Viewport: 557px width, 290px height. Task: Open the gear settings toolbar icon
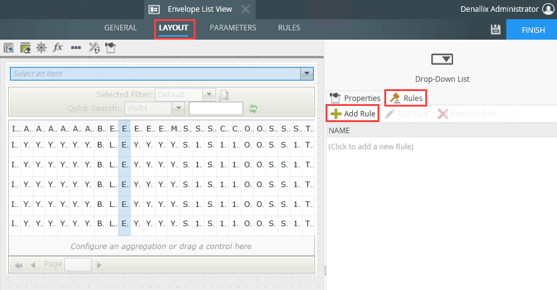click(41, 48)
